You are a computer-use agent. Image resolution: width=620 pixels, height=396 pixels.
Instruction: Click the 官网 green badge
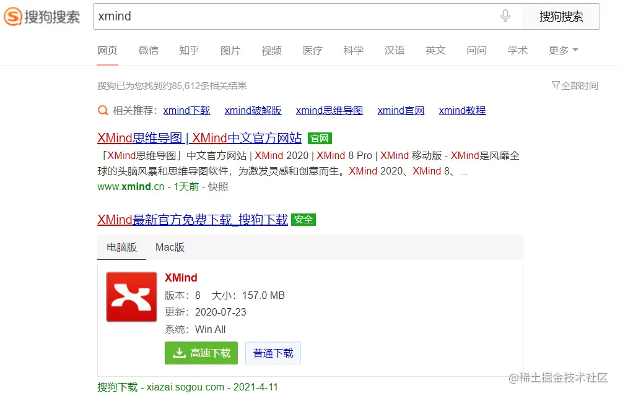(x=320, y=138)
